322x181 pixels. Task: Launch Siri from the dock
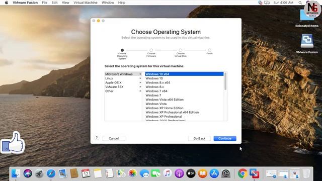pos(28,173)
